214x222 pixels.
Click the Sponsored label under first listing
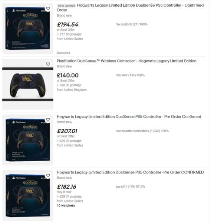pos(63,53)
